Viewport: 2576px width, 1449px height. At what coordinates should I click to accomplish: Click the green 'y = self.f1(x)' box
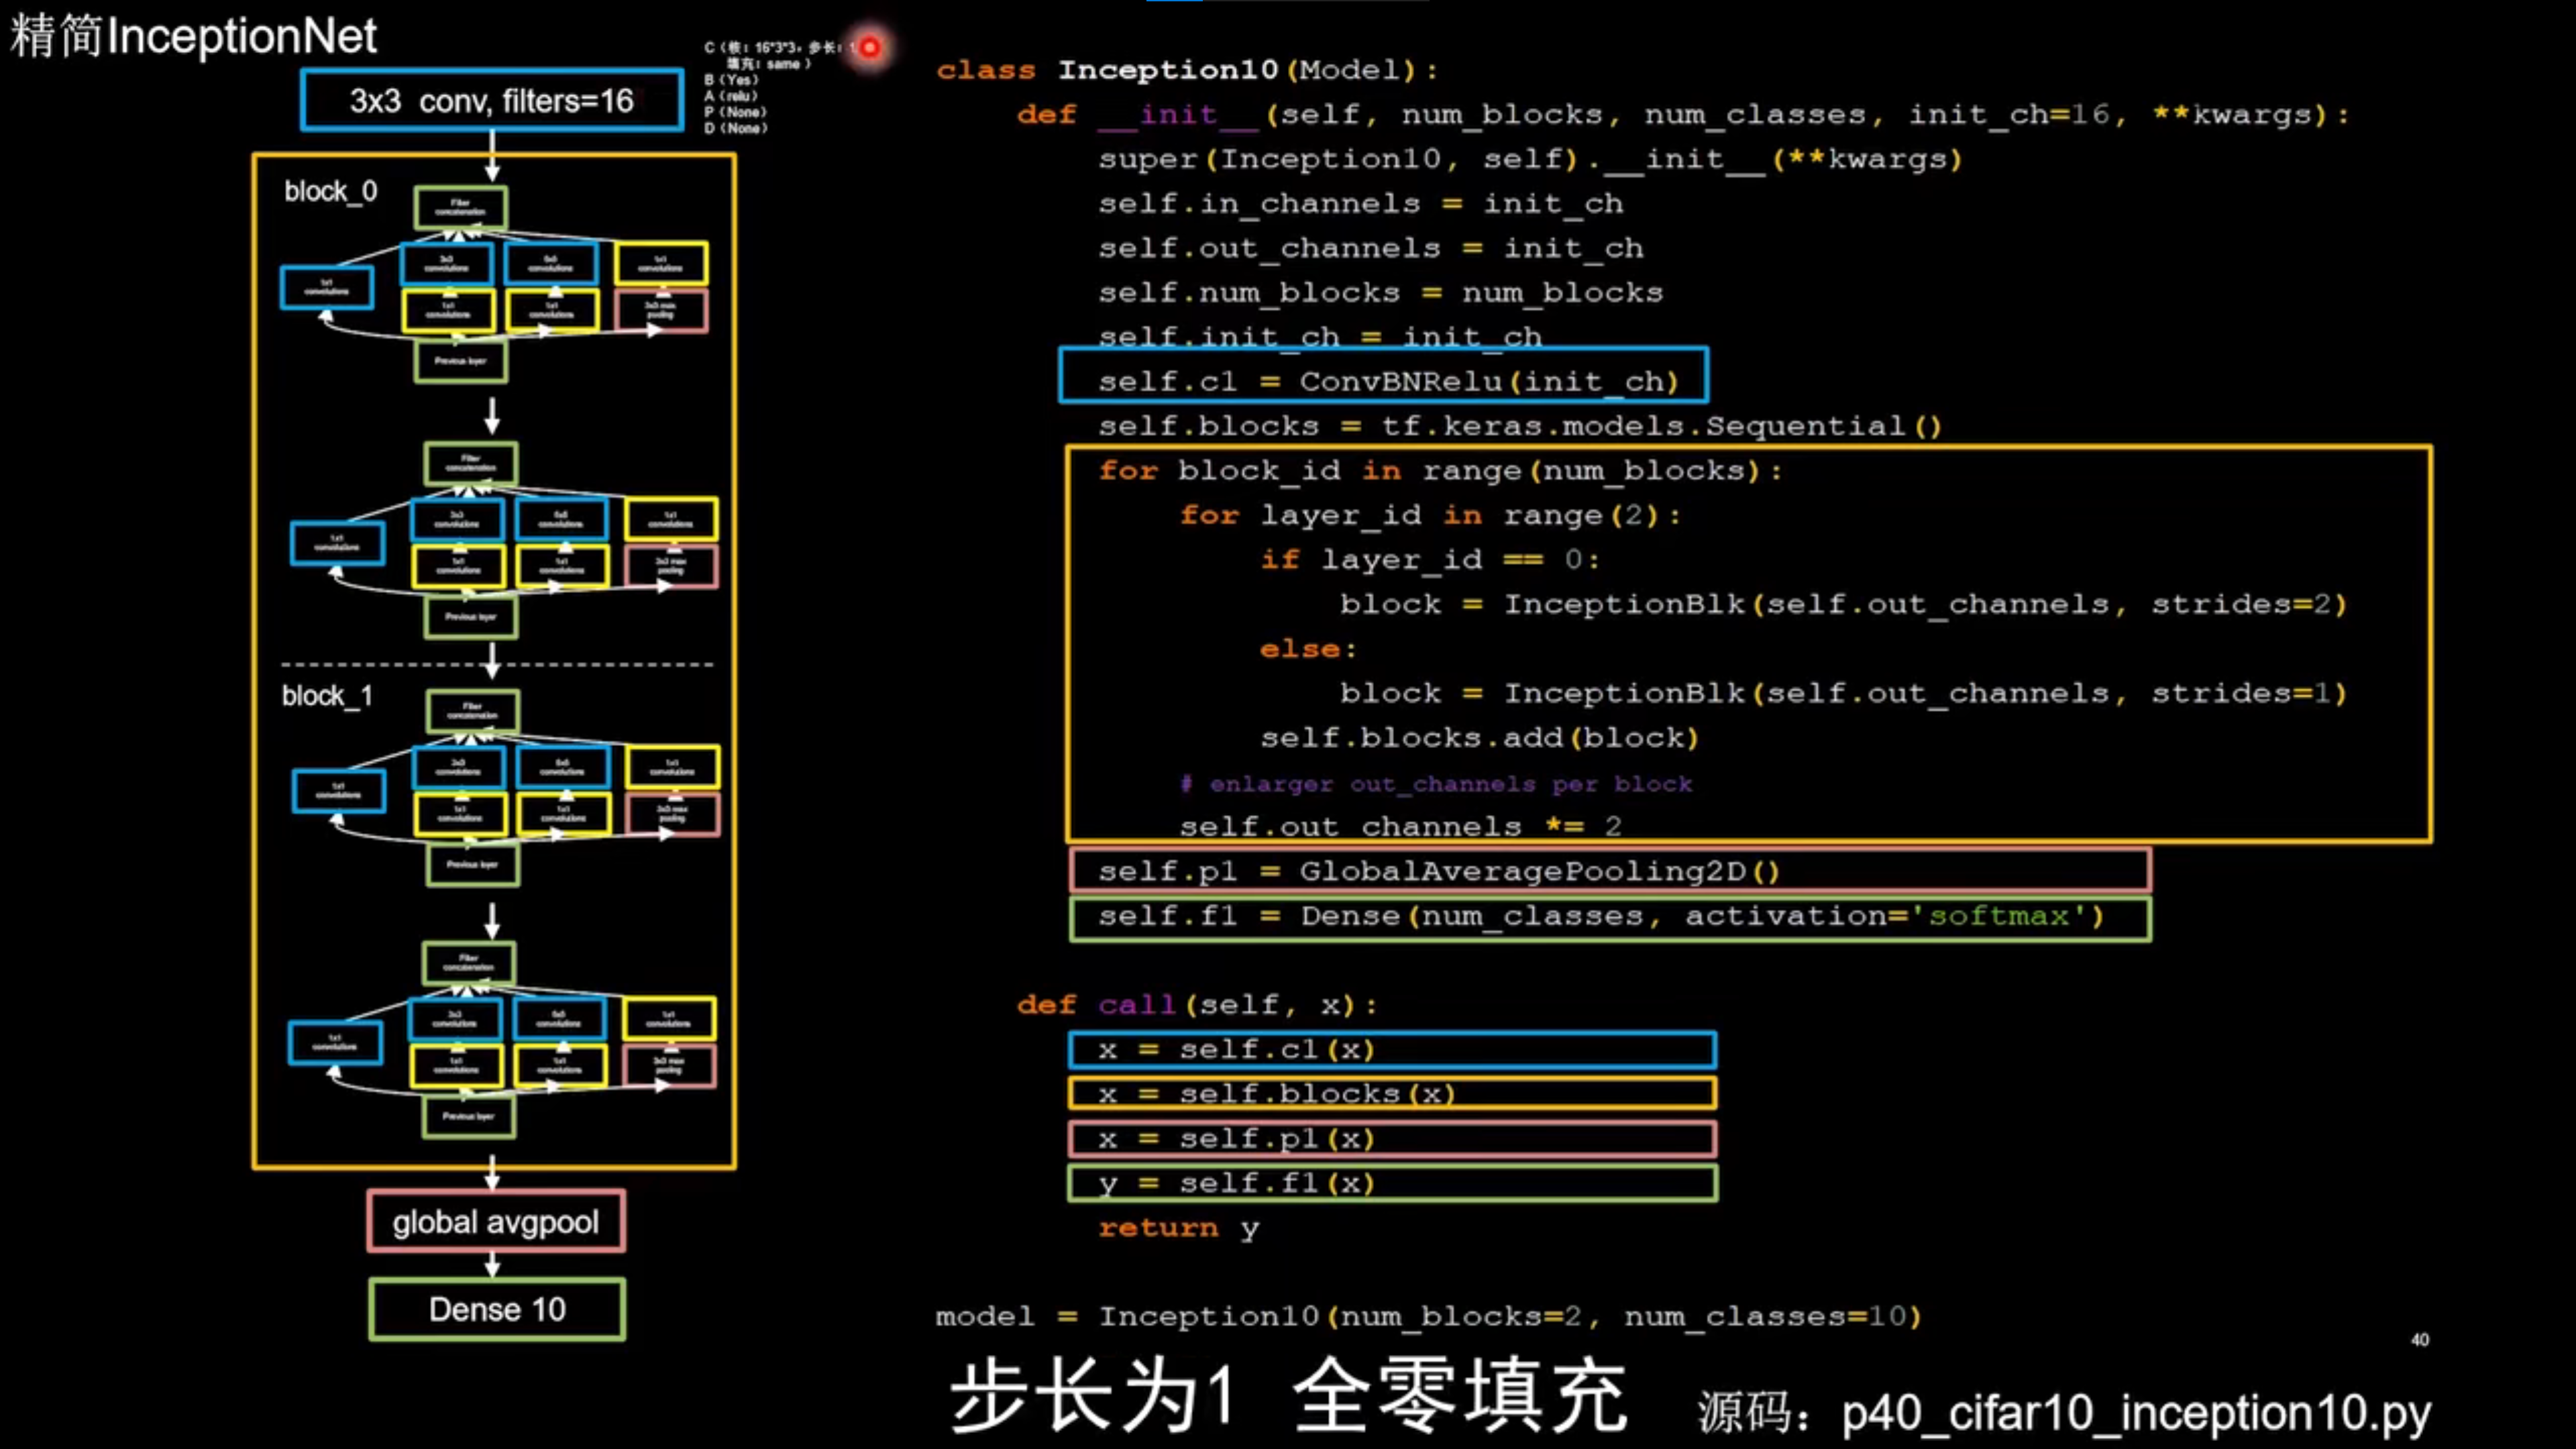(x=1391, y=1183)
